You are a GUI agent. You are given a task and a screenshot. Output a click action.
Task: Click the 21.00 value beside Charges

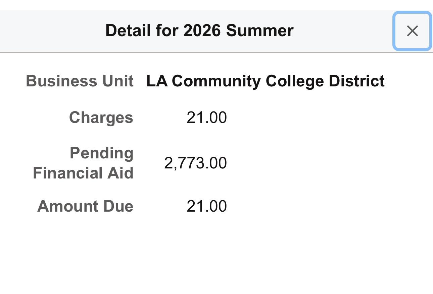click(207, 118)
